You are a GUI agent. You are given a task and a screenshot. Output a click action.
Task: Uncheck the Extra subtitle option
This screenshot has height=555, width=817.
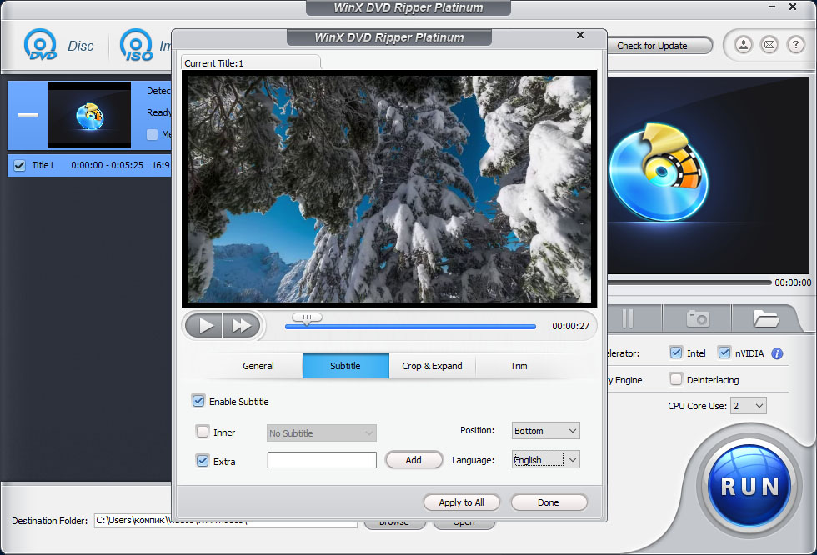[203, 460]
